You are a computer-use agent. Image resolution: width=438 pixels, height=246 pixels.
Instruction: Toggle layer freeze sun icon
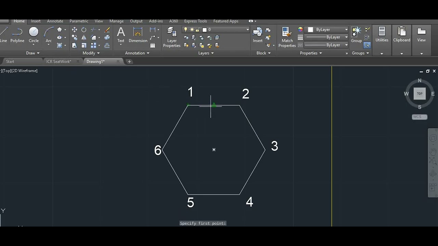tap(192, 30)
